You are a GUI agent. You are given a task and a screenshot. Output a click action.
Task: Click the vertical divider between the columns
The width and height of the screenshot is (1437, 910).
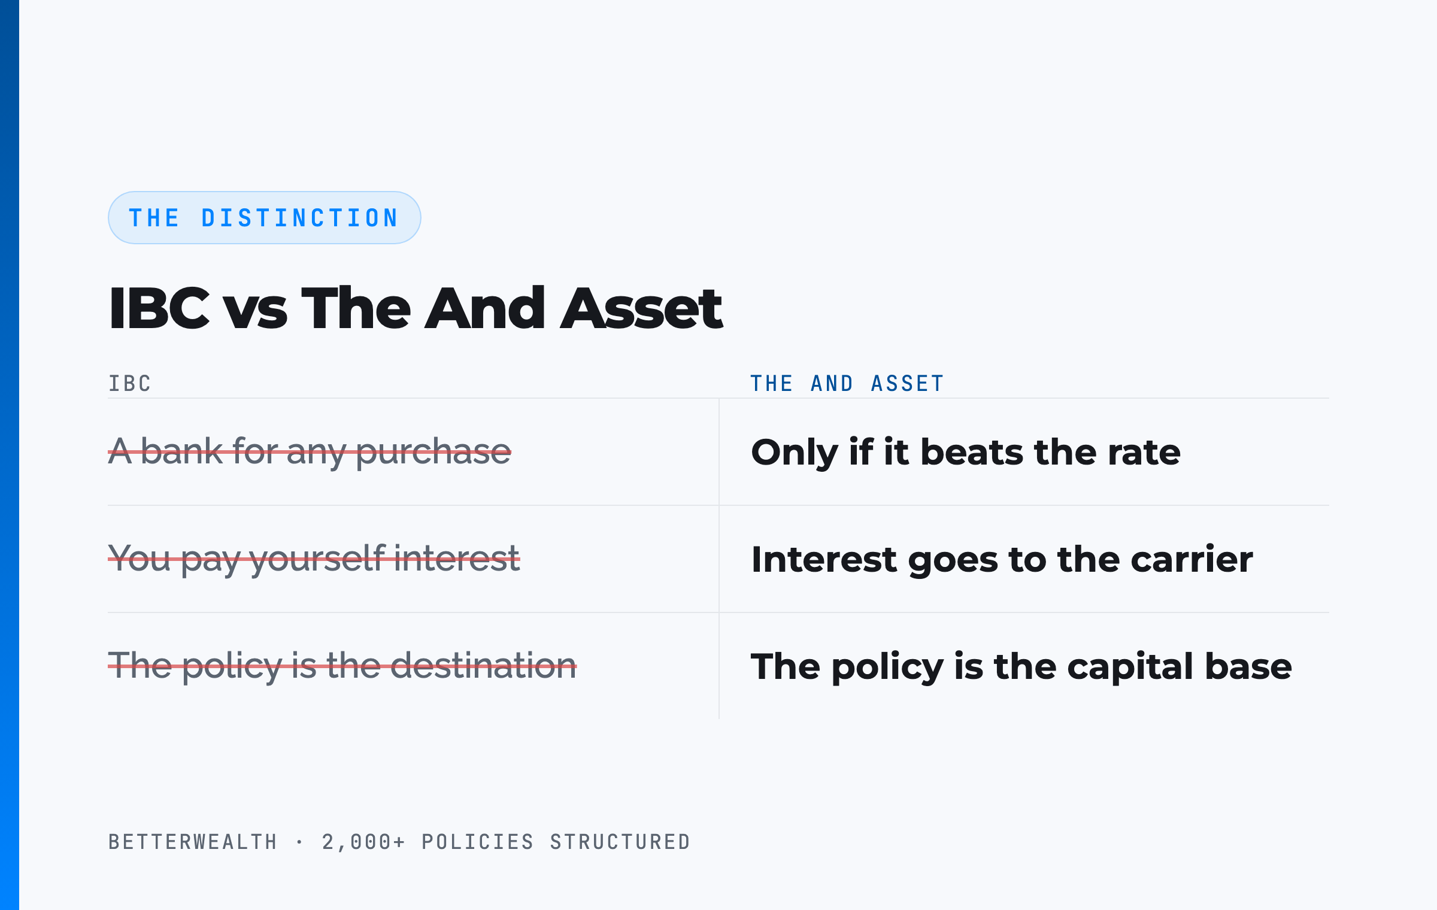[x=719, y=559]
